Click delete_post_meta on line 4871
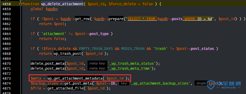Viewport: 246px width, 94px height. click(47, 68)
